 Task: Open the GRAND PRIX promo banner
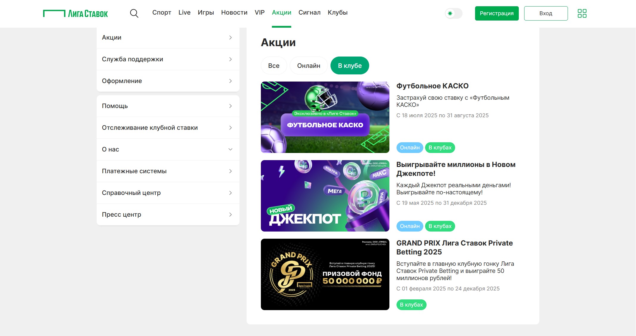click(325, 274)
